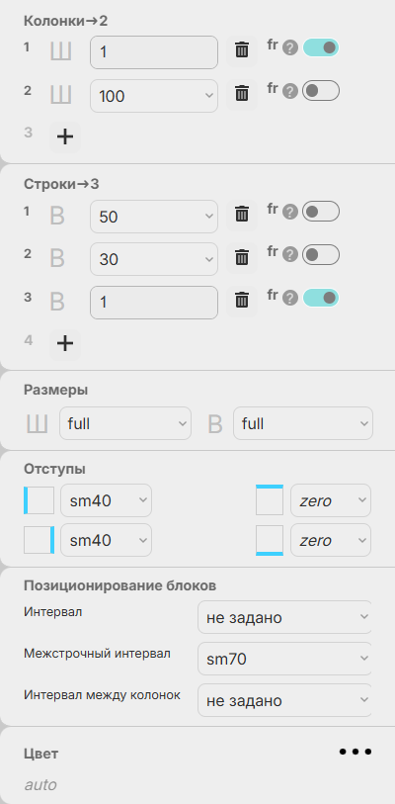The width and height of the screenshot is (395, 804).
Task: Open row 1 height dropdown showing 50
Action: (x=154, y=217)
